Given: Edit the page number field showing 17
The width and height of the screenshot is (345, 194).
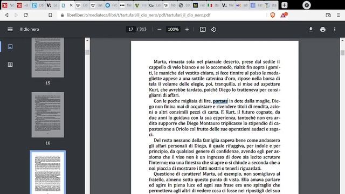Looking at the screenshot, I should 130,29.
